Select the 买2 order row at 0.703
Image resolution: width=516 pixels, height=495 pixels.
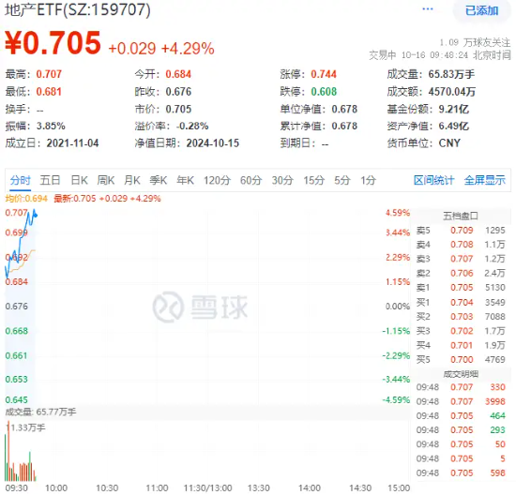tap(461, 316)
